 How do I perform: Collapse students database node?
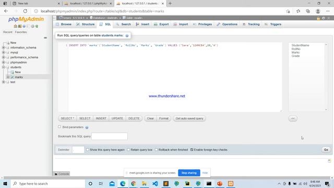[x=4, y=67]
